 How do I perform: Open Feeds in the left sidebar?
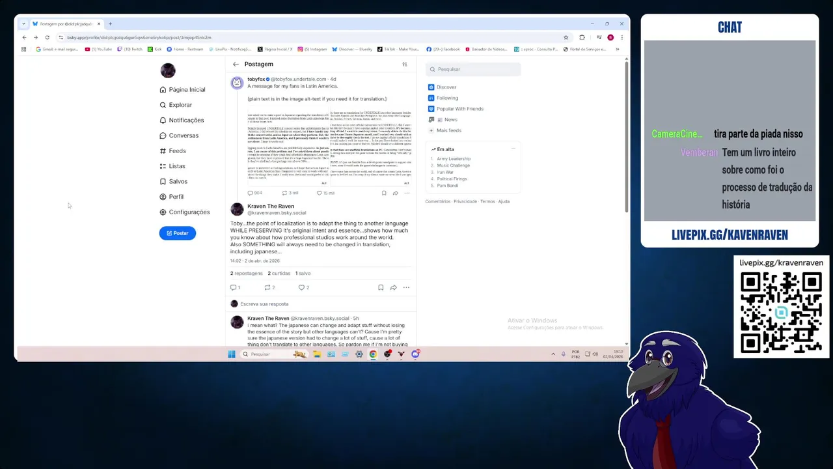coord(172,150)
